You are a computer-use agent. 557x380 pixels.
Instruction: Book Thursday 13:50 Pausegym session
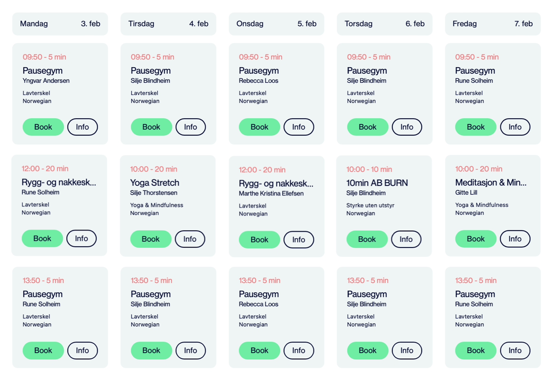367,351
